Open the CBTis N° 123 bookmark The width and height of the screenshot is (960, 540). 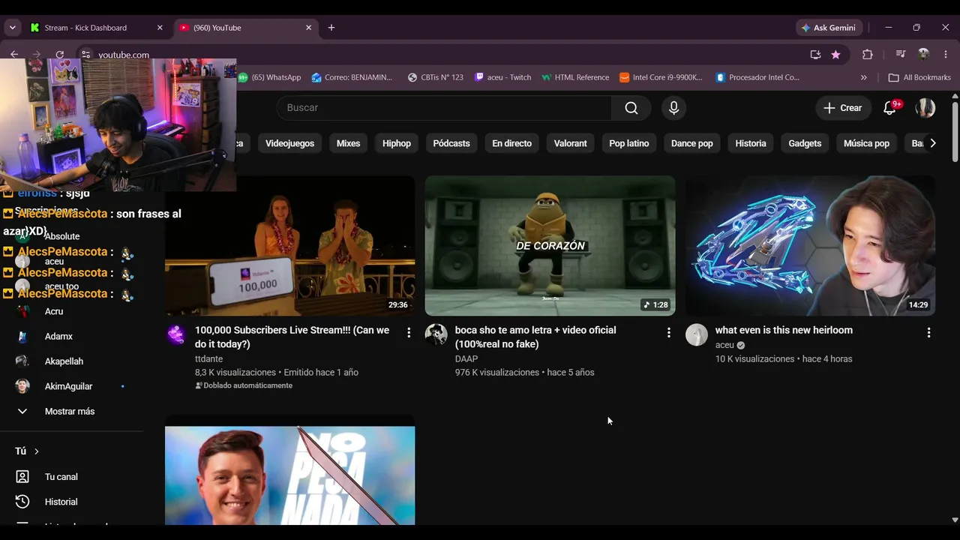436,77
